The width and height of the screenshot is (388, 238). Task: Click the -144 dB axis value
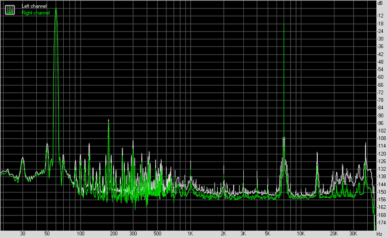coord(381,184)
